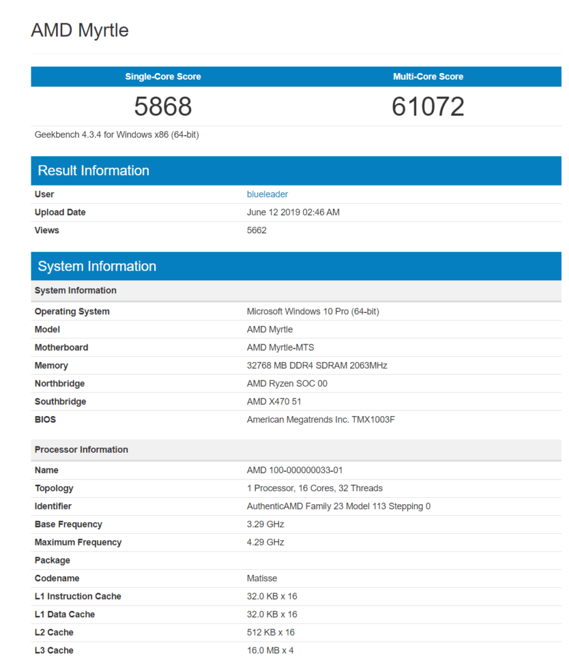
Task: Click the Multi-Core Score header
Action: point(428,76)
